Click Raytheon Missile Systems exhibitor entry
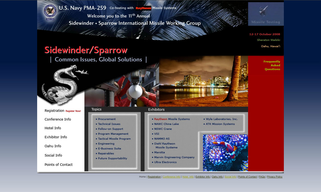Screen dimensions: 321x192 coord(172,119)
